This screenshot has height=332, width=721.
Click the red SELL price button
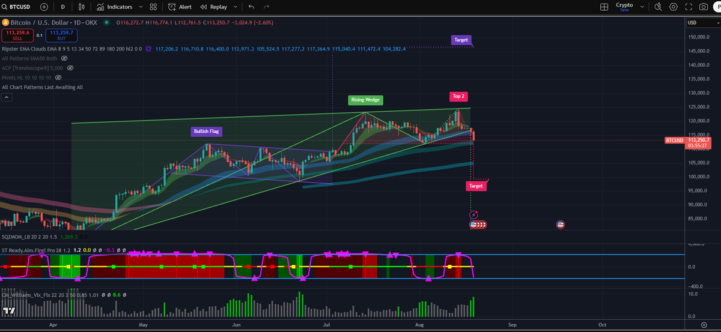click(17, 35)
